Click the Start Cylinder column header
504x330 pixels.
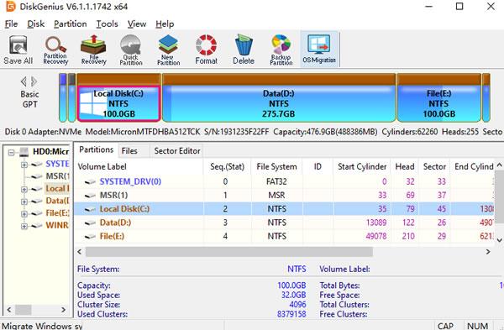[361, 166]
